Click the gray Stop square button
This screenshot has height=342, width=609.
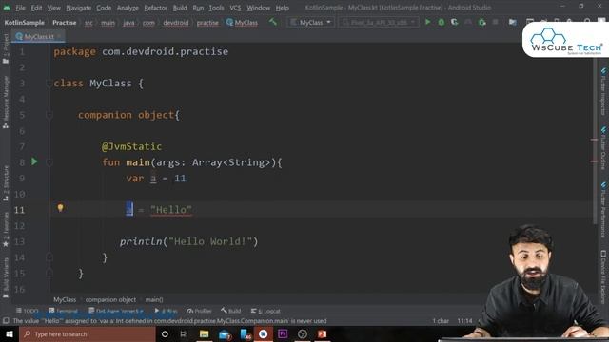[495, 22]
